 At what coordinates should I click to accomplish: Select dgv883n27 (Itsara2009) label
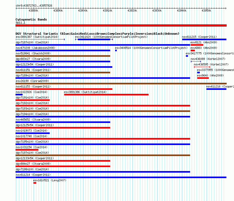[x=33, y=59]
